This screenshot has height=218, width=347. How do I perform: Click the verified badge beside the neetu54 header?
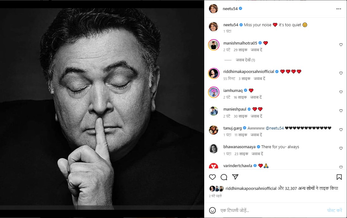click(x=241, y=9)
